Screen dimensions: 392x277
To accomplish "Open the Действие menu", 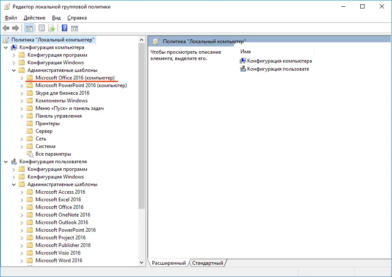I will tap(34, 18).
